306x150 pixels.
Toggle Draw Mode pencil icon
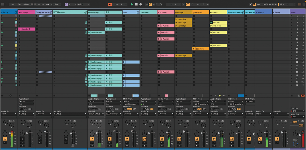point(251,4)
